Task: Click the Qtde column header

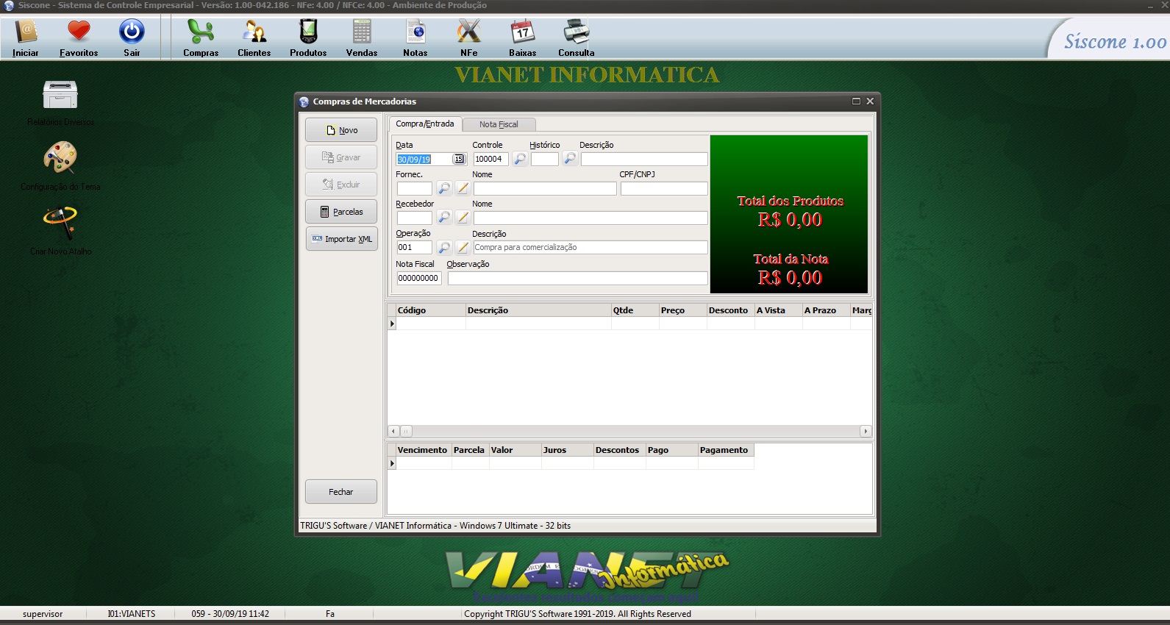Action: pos(635,310)
